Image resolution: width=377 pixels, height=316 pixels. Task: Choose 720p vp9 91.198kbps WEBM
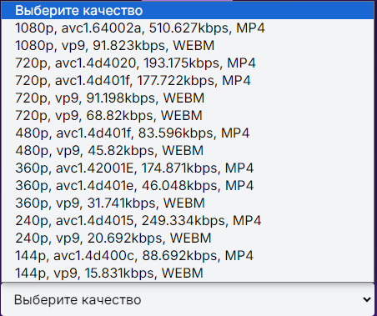(x=188, y=98)
